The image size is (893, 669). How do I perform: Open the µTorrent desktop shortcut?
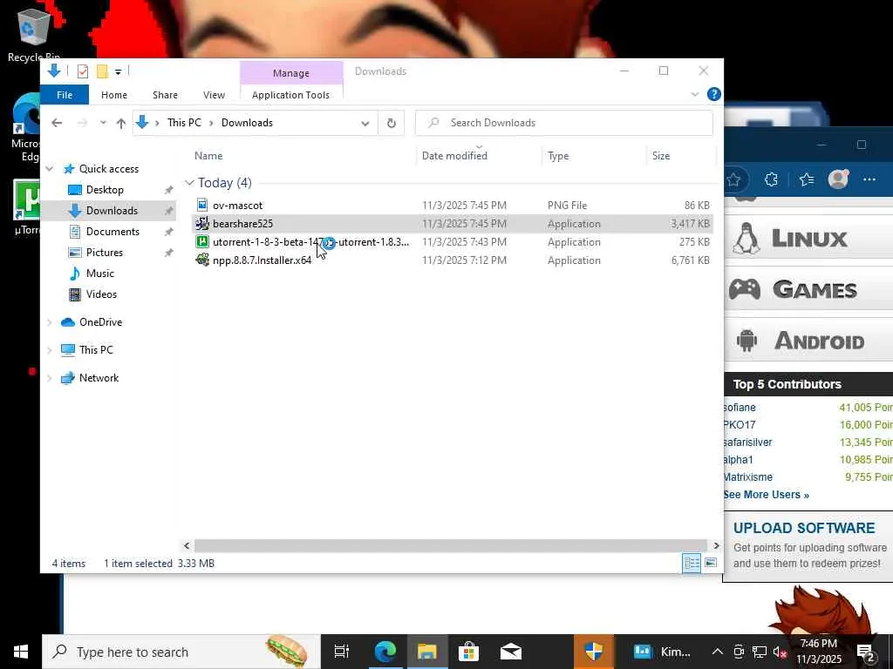pyautogui.click(x=27, y=207)
